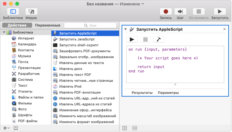Switch to the Переменные tab
Viewport: 232px width, 132px height.
pyautogui.click(x=48, y=25)
